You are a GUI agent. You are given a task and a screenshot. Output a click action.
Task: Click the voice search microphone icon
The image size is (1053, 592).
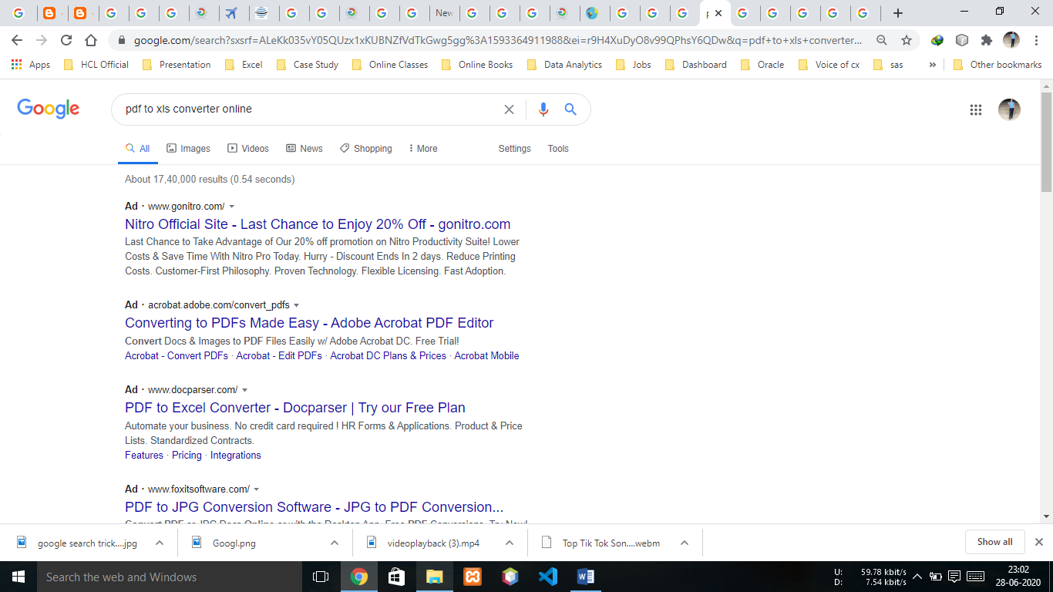(x=543, y=109)
